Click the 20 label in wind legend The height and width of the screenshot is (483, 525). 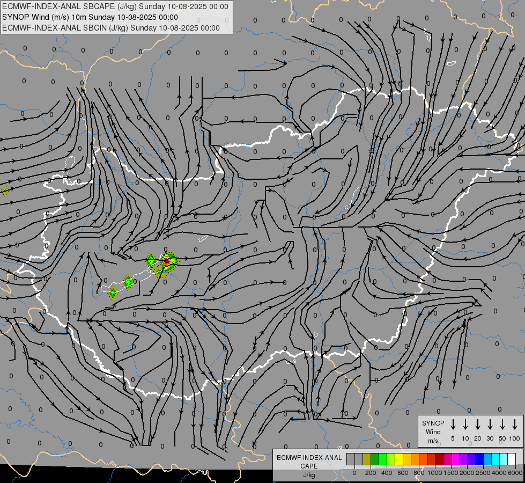pyautogui.click(x=478, y=438)
